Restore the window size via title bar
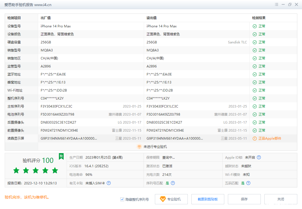 [x=290, y=4]
